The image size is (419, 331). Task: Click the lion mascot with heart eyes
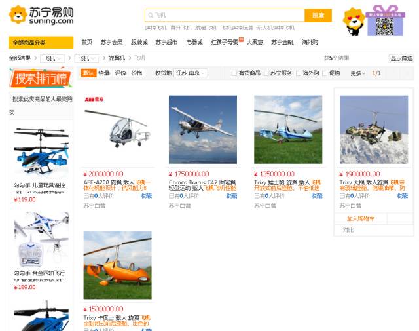click(x=354, y=22)
